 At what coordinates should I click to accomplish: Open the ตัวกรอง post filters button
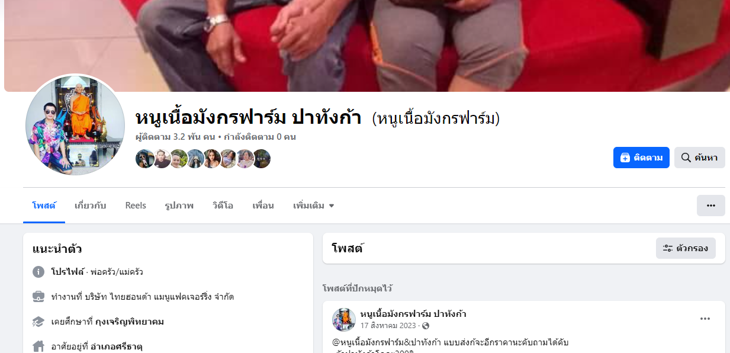coord(686,248)
